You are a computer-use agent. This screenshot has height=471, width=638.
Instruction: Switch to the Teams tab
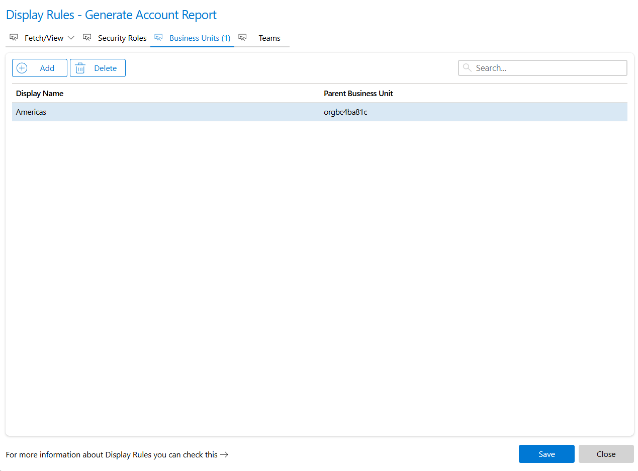pyautogui.click(x=269, y=38)
